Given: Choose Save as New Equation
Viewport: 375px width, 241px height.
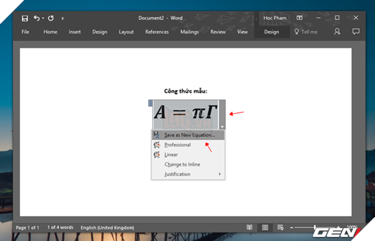Looking at the screenshot, I should [188, 135].
